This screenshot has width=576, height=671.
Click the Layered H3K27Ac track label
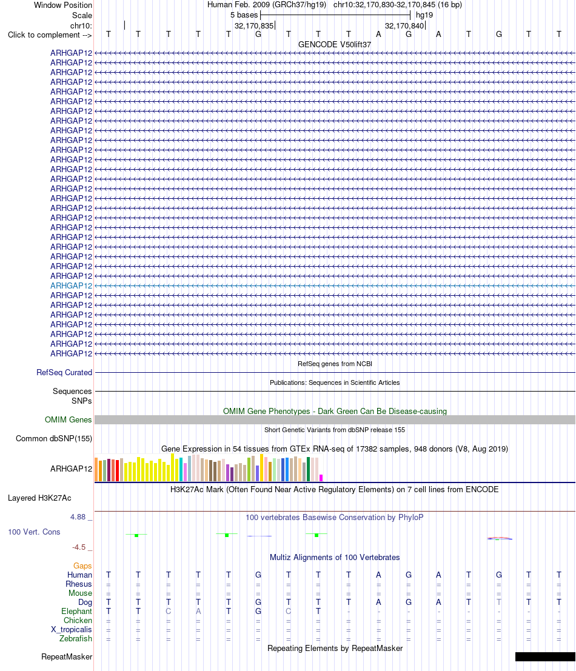pos(39,498)
